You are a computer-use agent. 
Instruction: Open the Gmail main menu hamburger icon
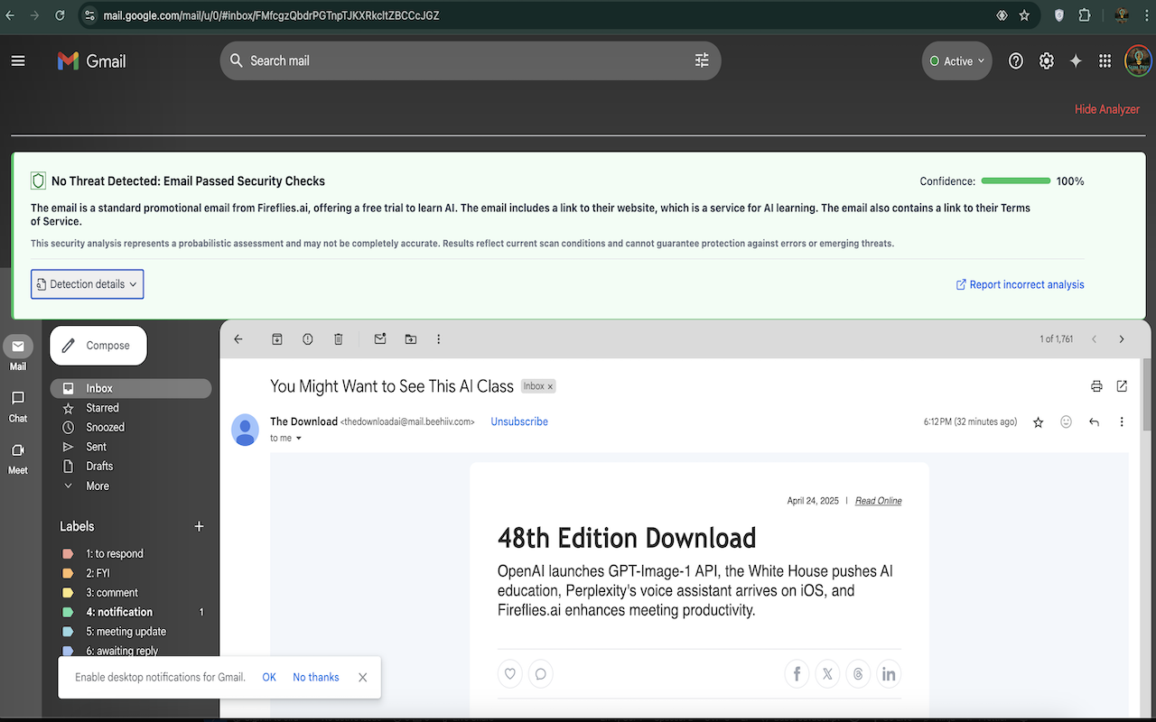[18, 60]
